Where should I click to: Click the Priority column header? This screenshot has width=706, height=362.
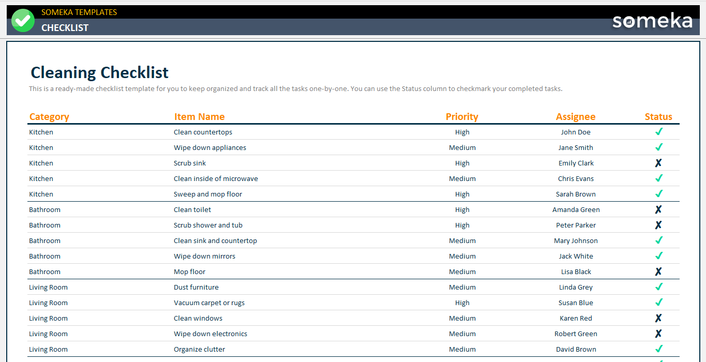462,117
